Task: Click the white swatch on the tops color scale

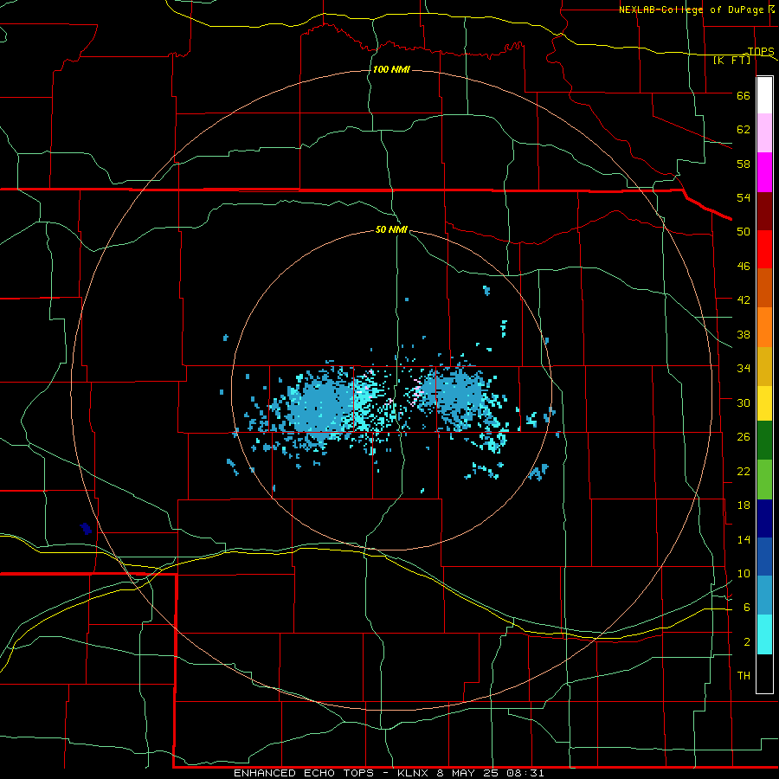Action: click(x=764, y=95)
